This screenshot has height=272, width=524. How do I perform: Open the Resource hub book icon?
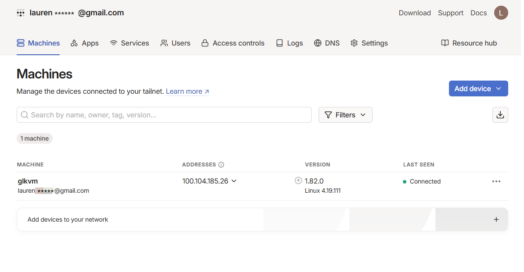pyautogui.click(x=445, y=43)
